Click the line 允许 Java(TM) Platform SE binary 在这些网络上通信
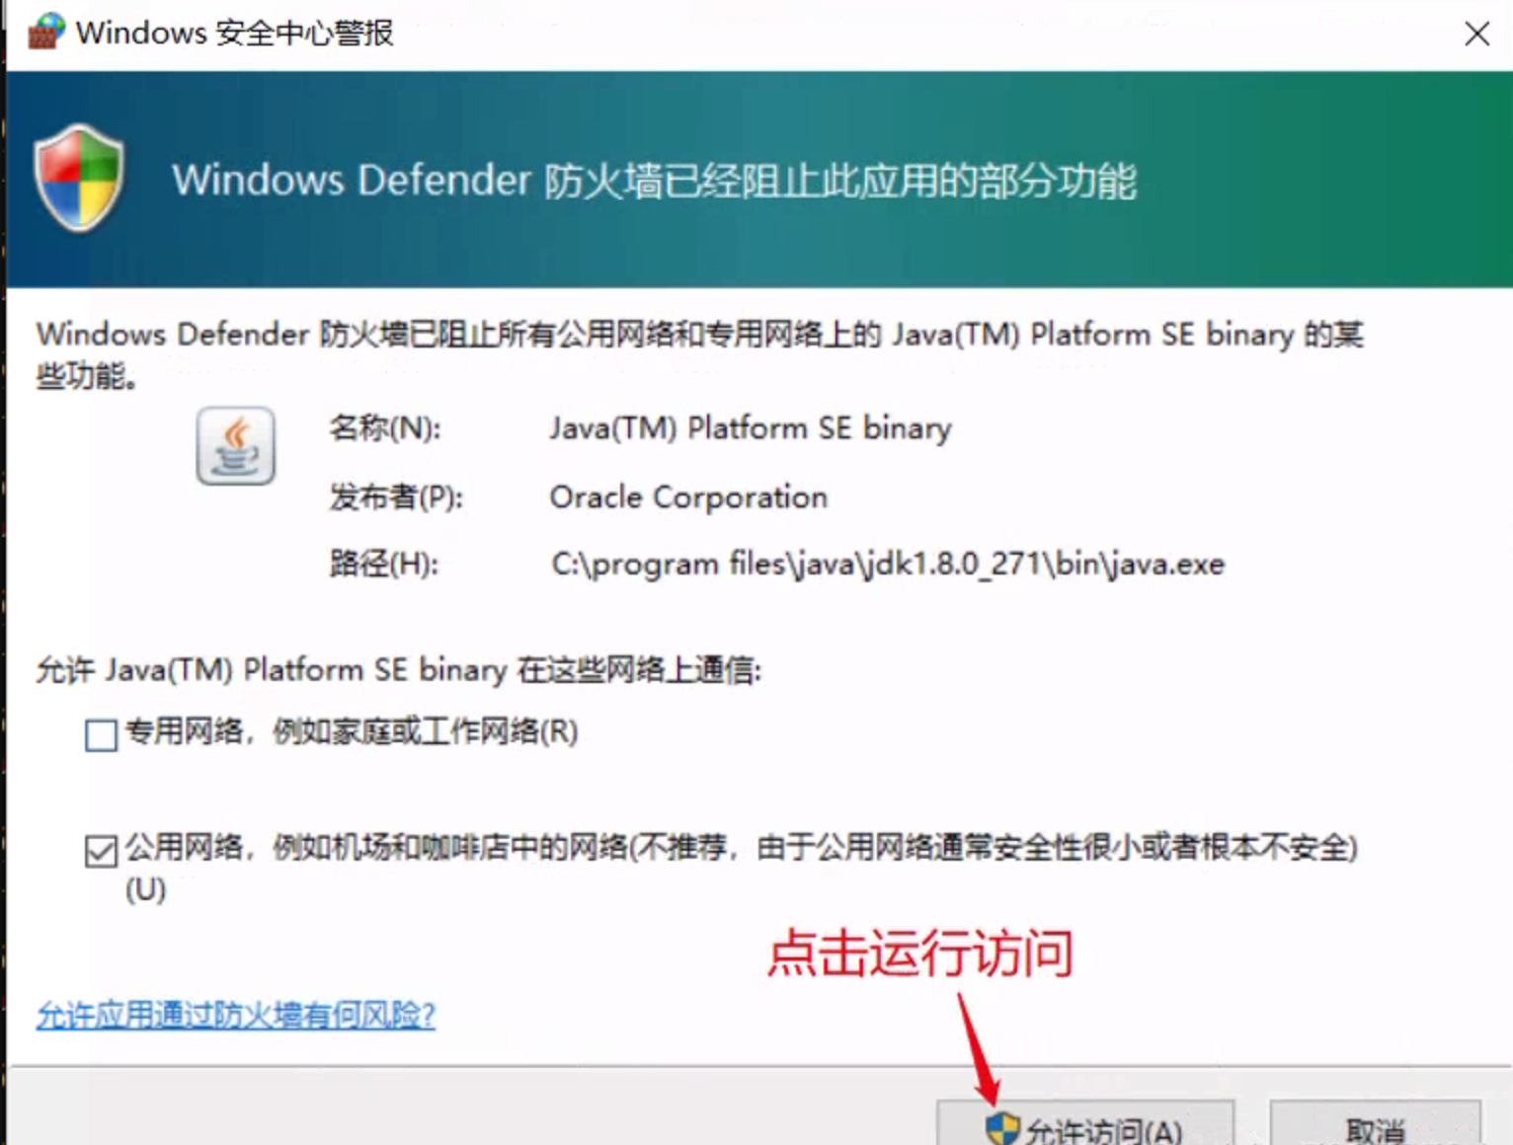1513x1145 pixels. pyautogui.click(x=399, y=670)
